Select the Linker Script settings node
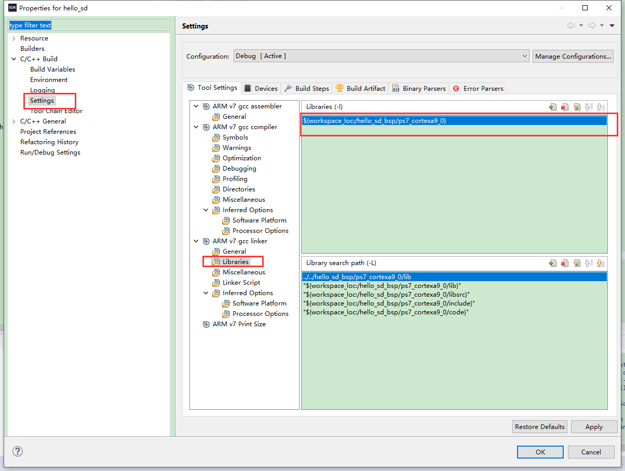Image resolution: width=625 pixels, height=471 pixels. coord(239,282)
